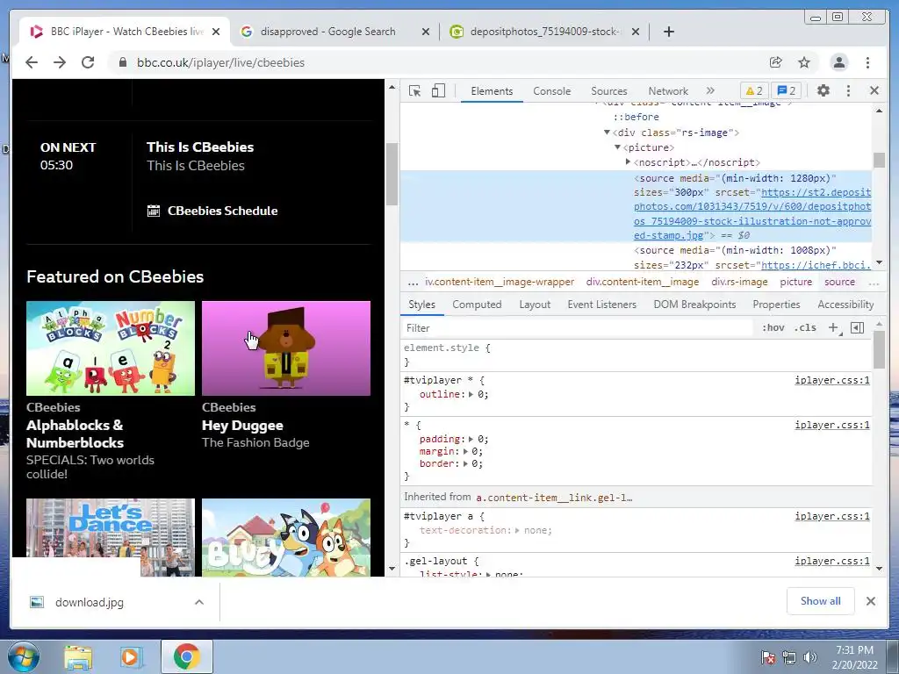Expand margin property triangle
This screenshot has width=899, height=674.
[465, 452]
